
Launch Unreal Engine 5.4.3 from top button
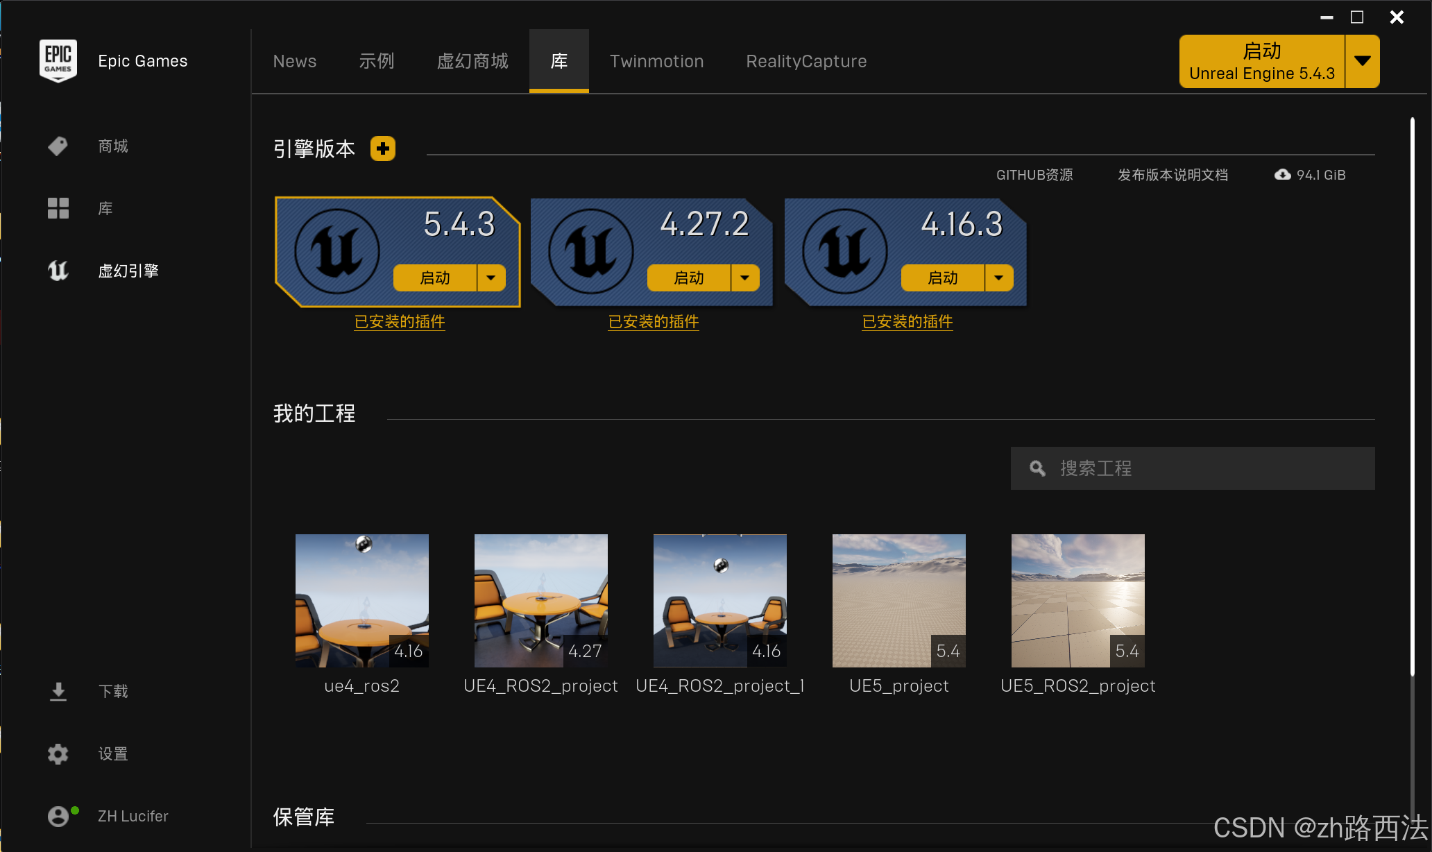tap(1262, 61)
